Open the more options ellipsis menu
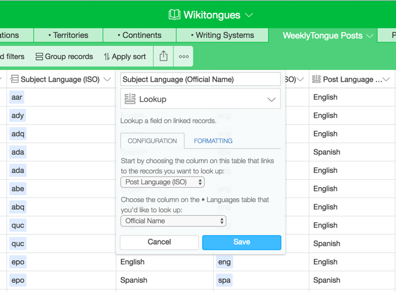 [x=184, y=56]
